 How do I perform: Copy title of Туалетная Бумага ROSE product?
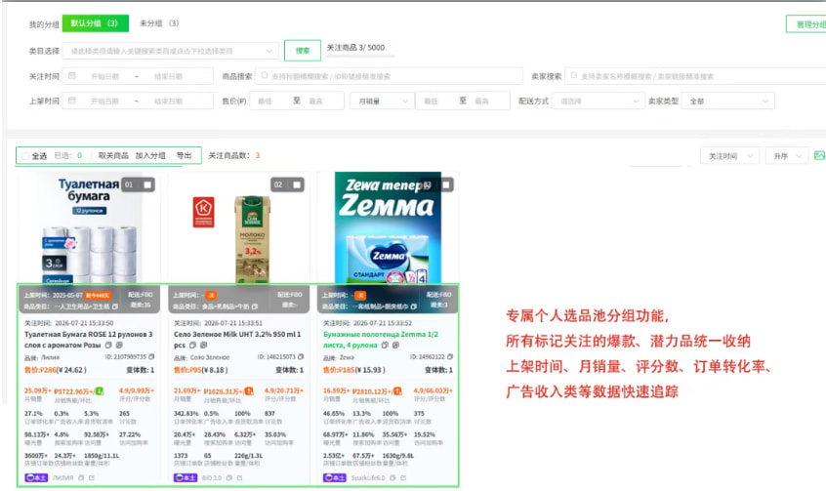[108, 346]
